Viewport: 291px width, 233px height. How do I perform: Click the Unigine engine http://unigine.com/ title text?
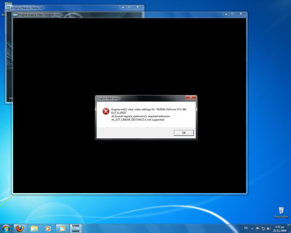39,15
